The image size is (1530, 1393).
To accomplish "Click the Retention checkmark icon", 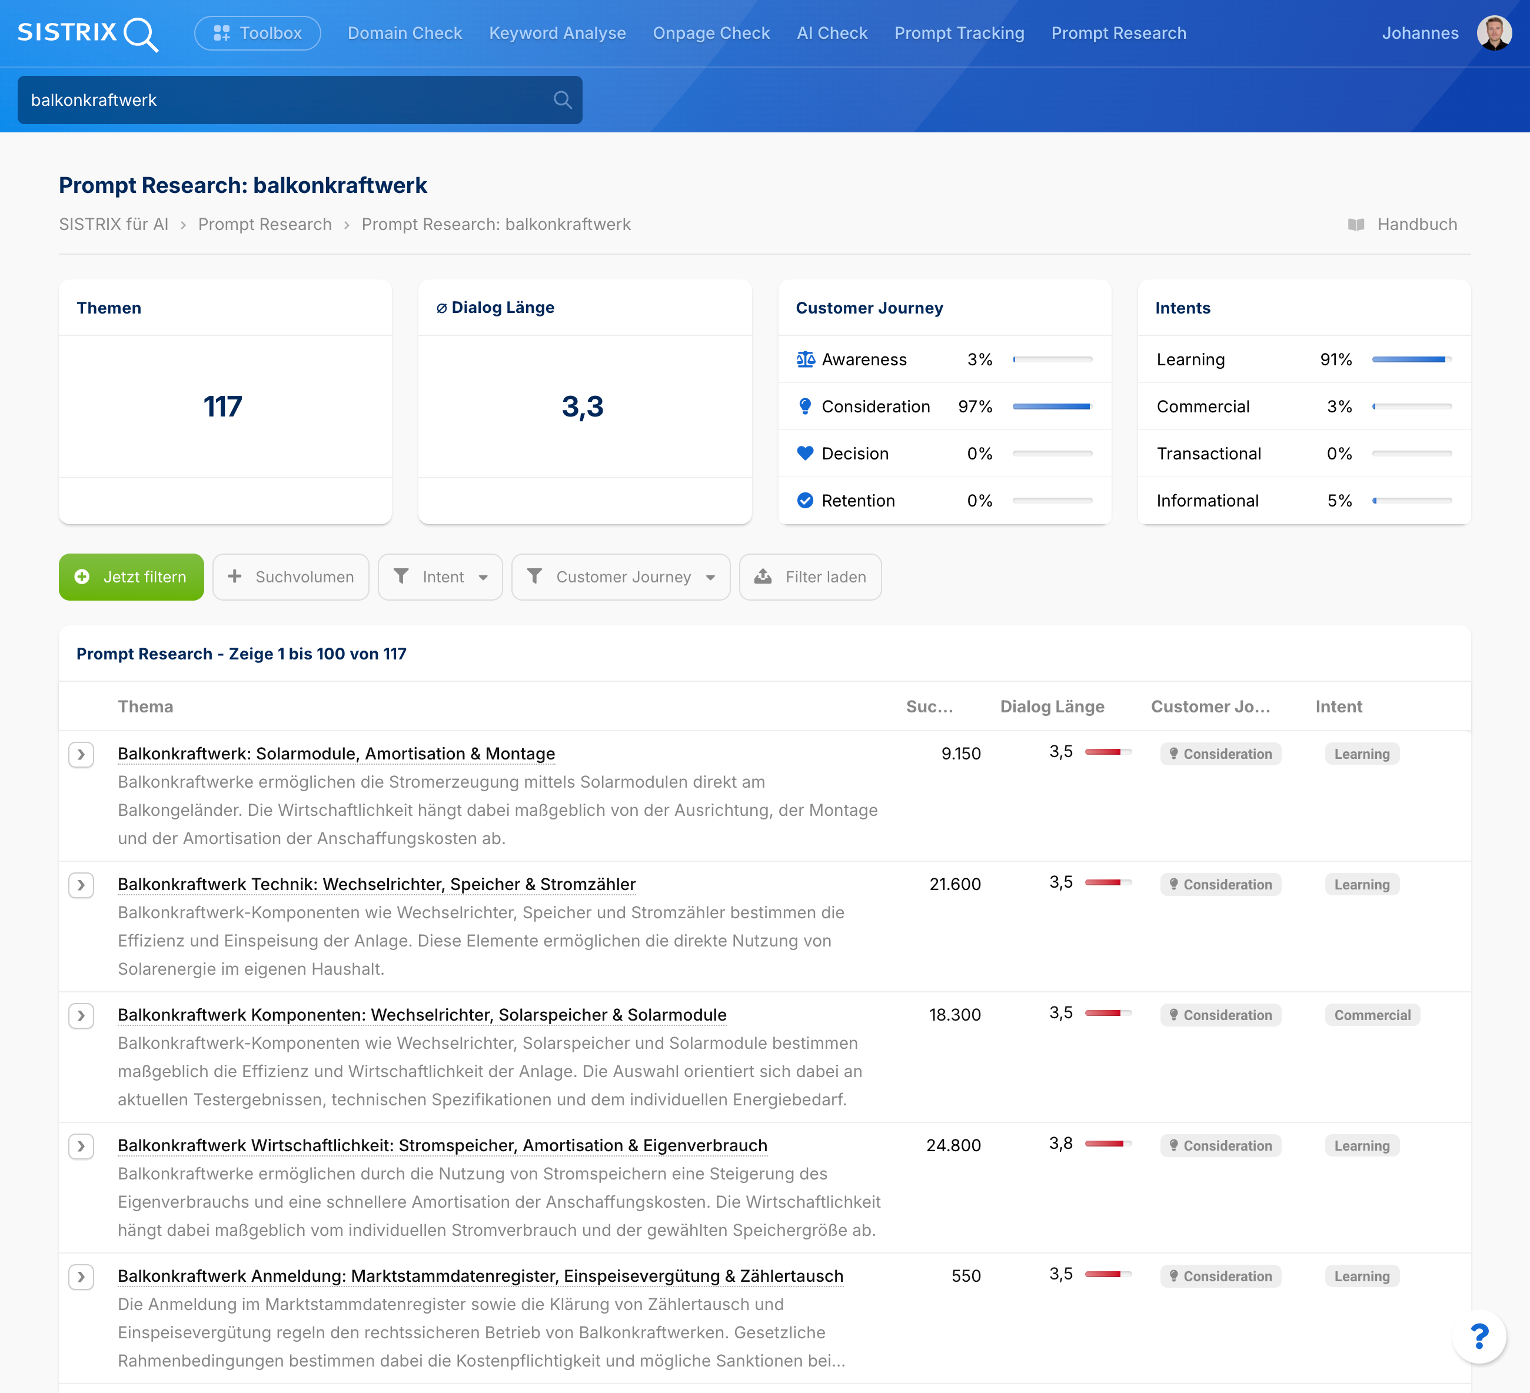I will pyautogui.click(x=805, y=501).
